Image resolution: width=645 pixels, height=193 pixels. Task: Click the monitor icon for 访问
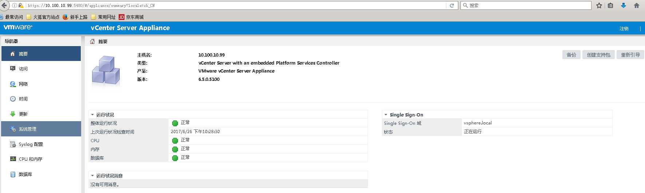click(x=13, y=69)
